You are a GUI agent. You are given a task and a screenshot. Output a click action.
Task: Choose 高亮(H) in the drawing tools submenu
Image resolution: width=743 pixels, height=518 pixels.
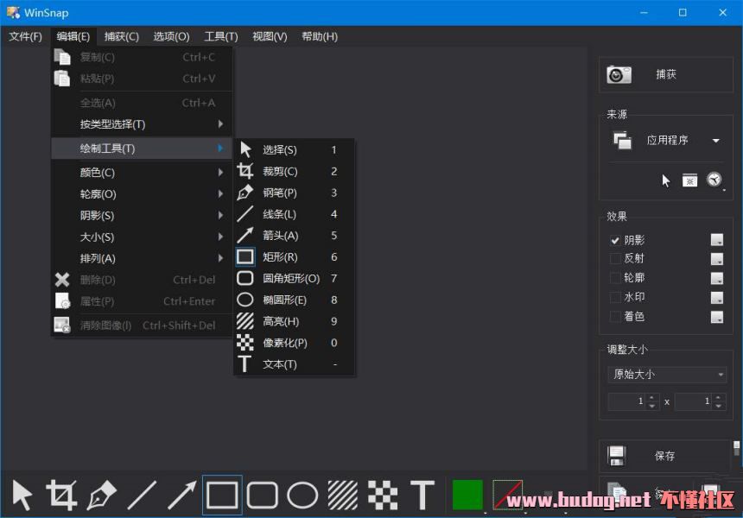tap(294, 321)
